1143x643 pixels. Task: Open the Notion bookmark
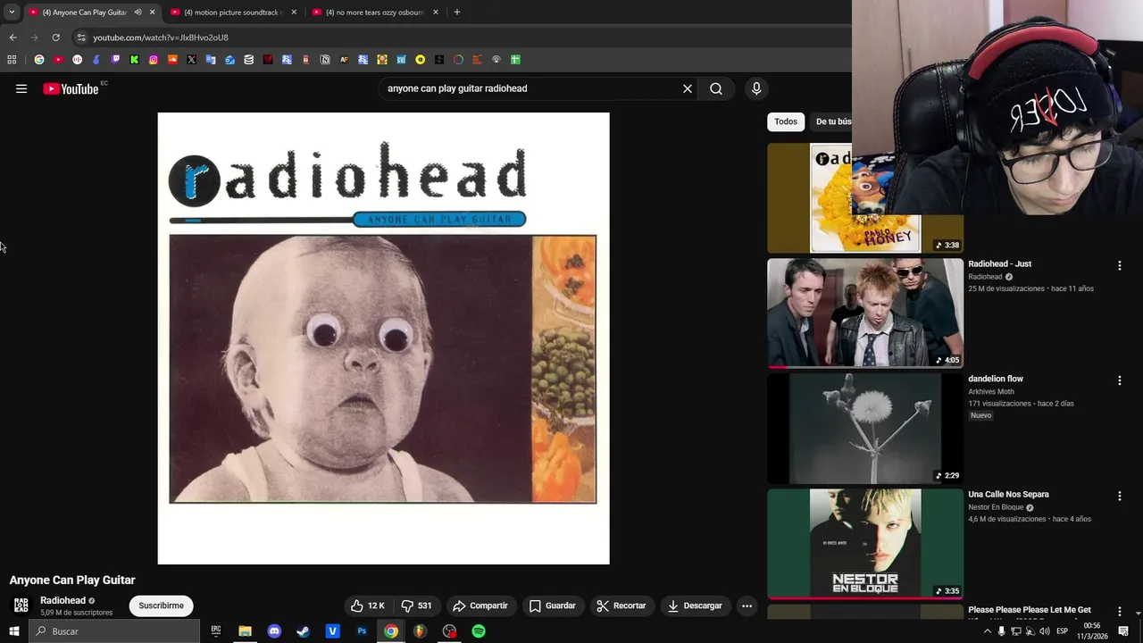point(325,60)
